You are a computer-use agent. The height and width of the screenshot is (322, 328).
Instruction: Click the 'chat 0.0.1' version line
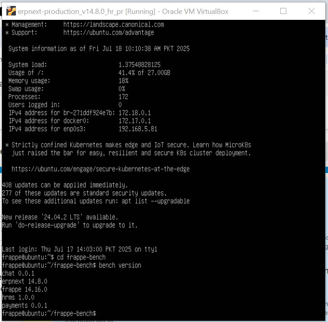tap(18, 273)
